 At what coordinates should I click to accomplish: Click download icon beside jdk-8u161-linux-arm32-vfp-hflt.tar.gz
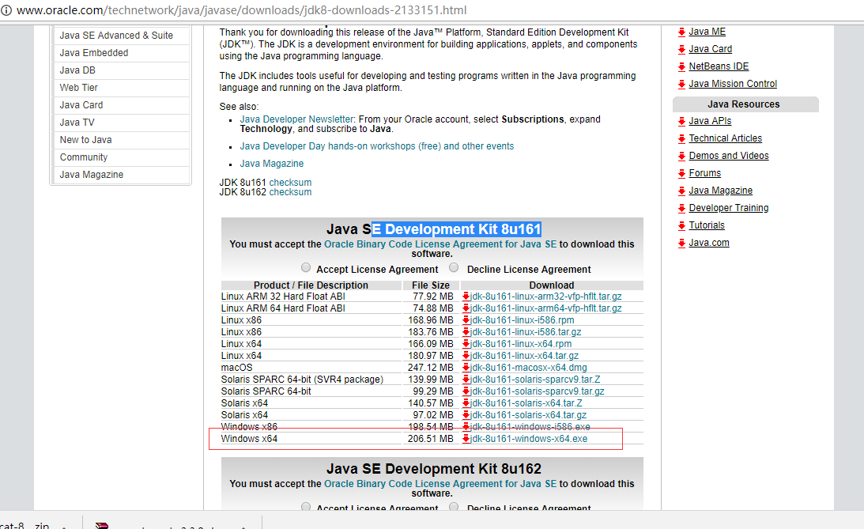pyautogui.click(x=466, y=297)
